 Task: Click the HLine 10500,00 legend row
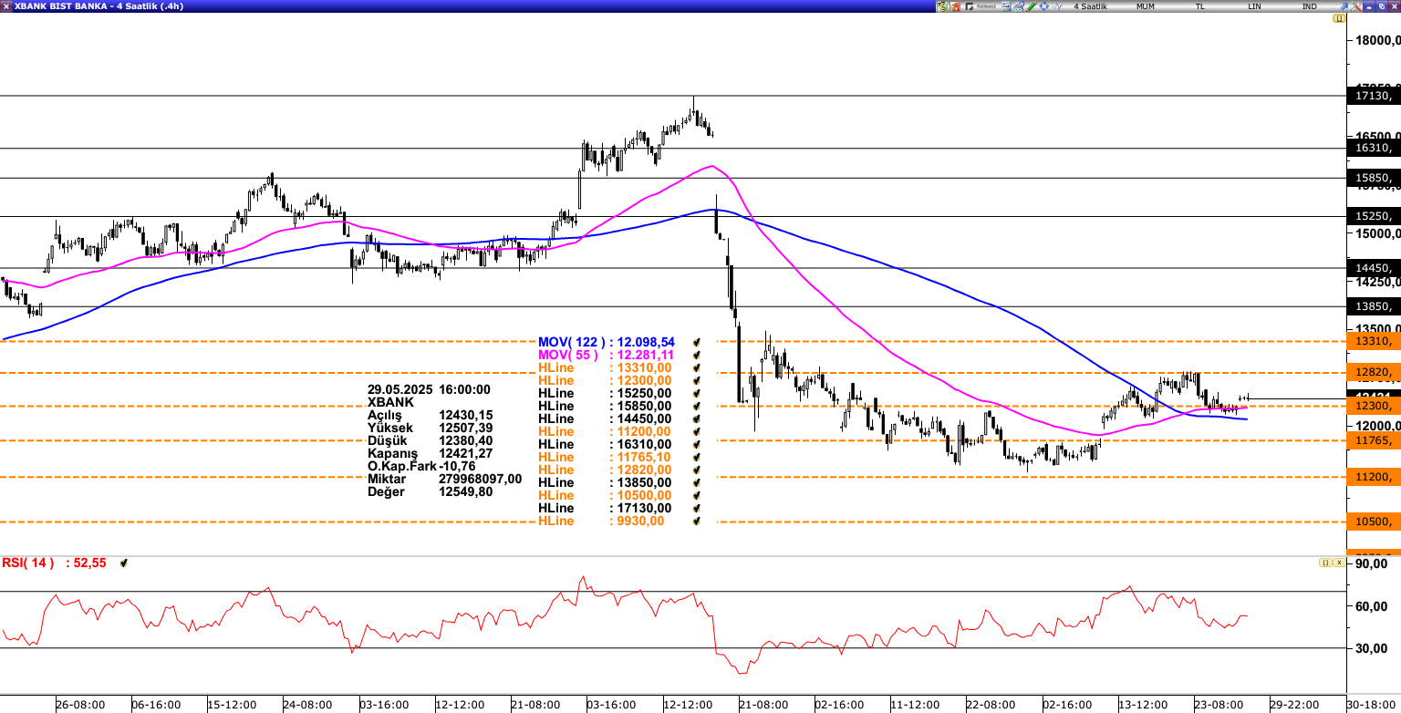605,495
